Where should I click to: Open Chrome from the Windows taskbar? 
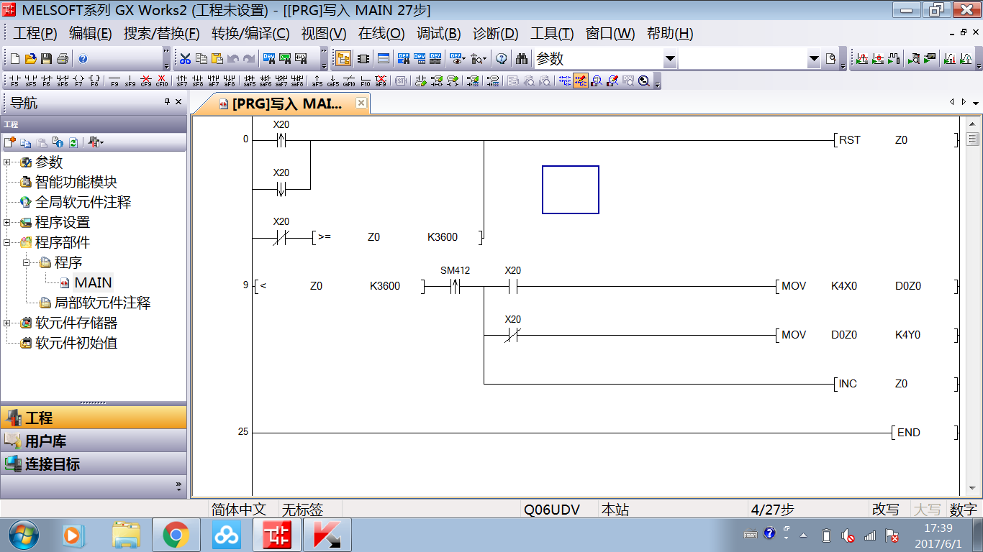176,535
